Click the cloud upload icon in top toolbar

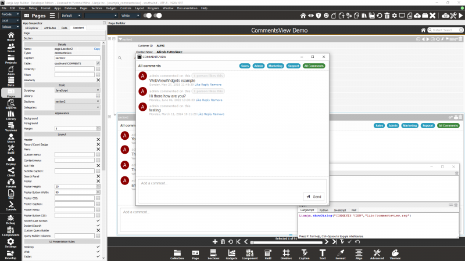(x=417, y=16)
